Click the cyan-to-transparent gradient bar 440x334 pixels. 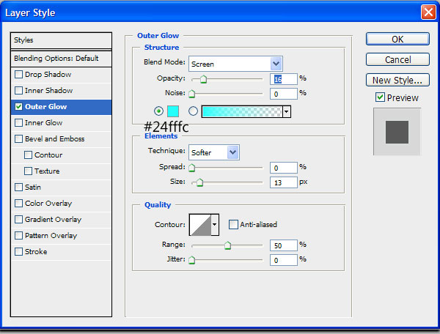coord(242,111)
